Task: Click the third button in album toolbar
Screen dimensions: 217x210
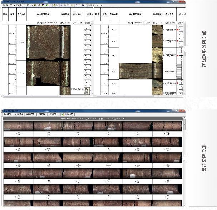Action: click(x=30, y=114)
